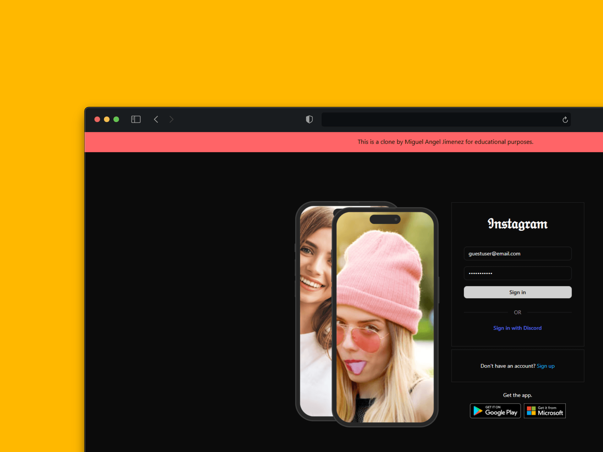Click the Instagram logo heading
Viewport: 603px width, 452px height.
(518, 224)
